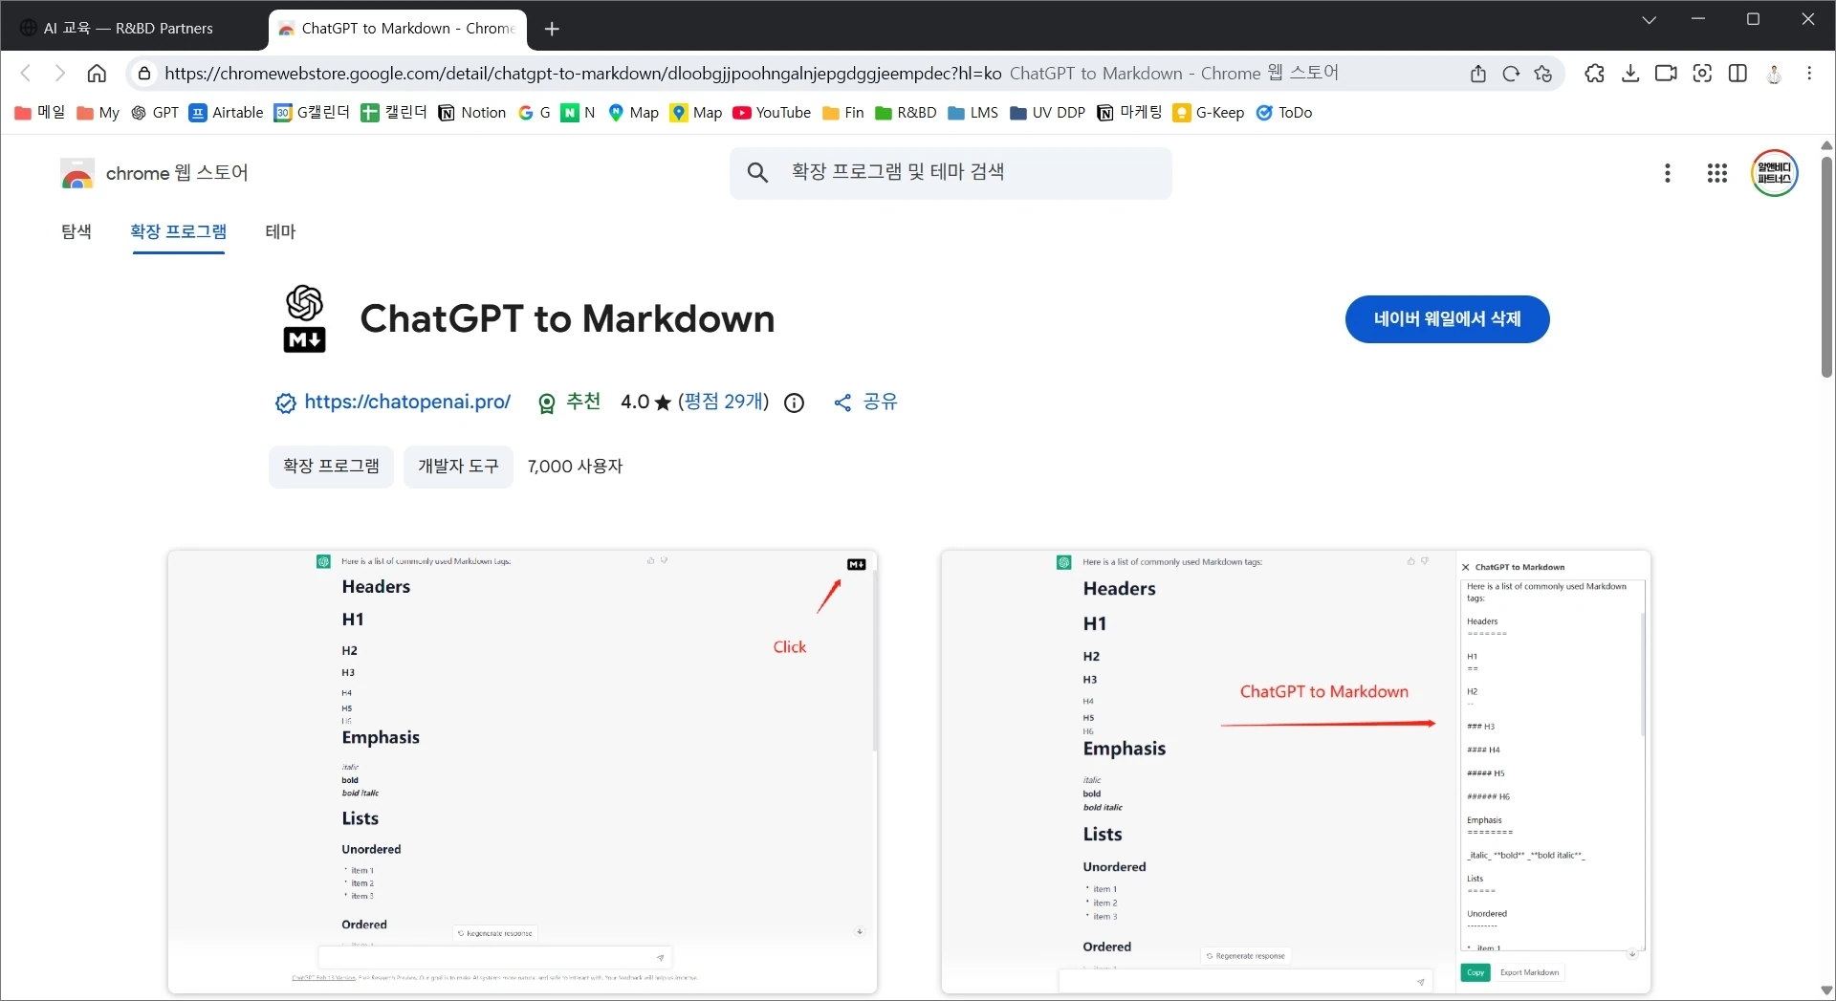Image resolution: width=1836 pixels, height=1001 pixels.
Task: Open GPT bookmark in bookmarks bar
Action: [x=155, y=113]
